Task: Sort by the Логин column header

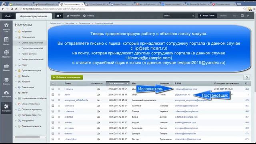Action: [x=68, y=84]
